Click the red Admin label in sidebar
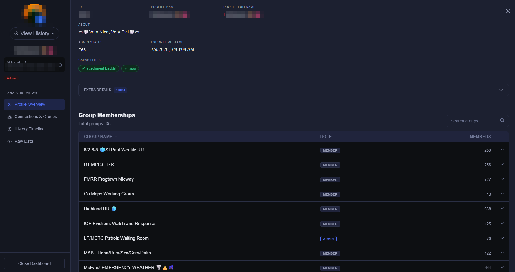The image size is (515, 272). (x=11, y=78)
